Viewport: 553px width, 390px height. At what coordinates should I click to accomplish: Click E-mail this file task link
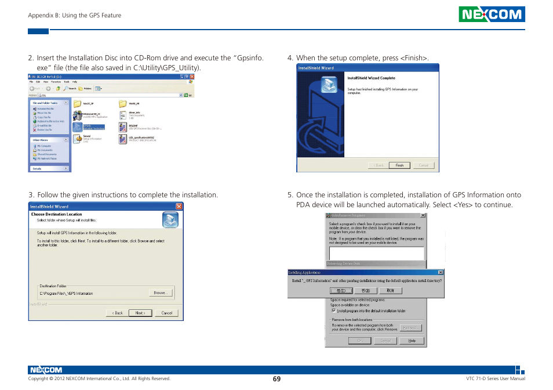coord(42,125)
